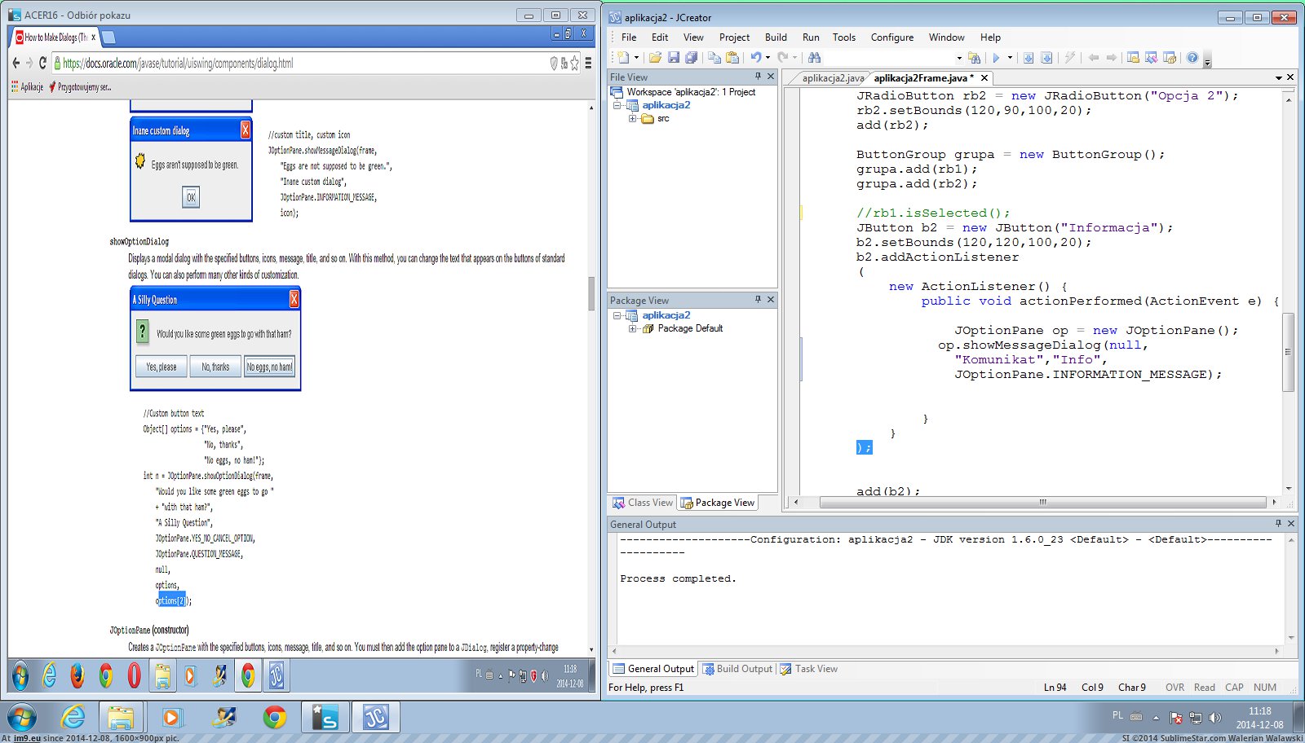
Task: Click the Build Project icon before the lightning icon
Action: tap(1046, 57)
